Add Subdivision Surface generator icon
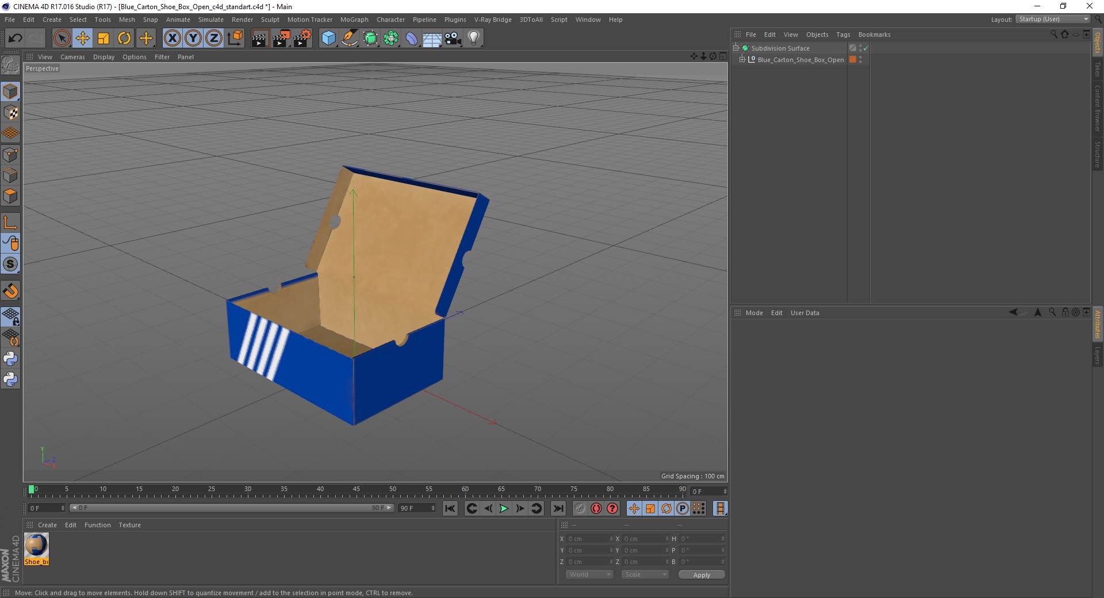 pyautogui.click(x=371, y=39)
